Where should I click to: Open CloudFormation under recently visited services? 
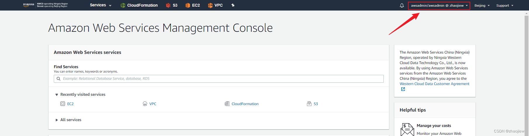coord(245,104)
